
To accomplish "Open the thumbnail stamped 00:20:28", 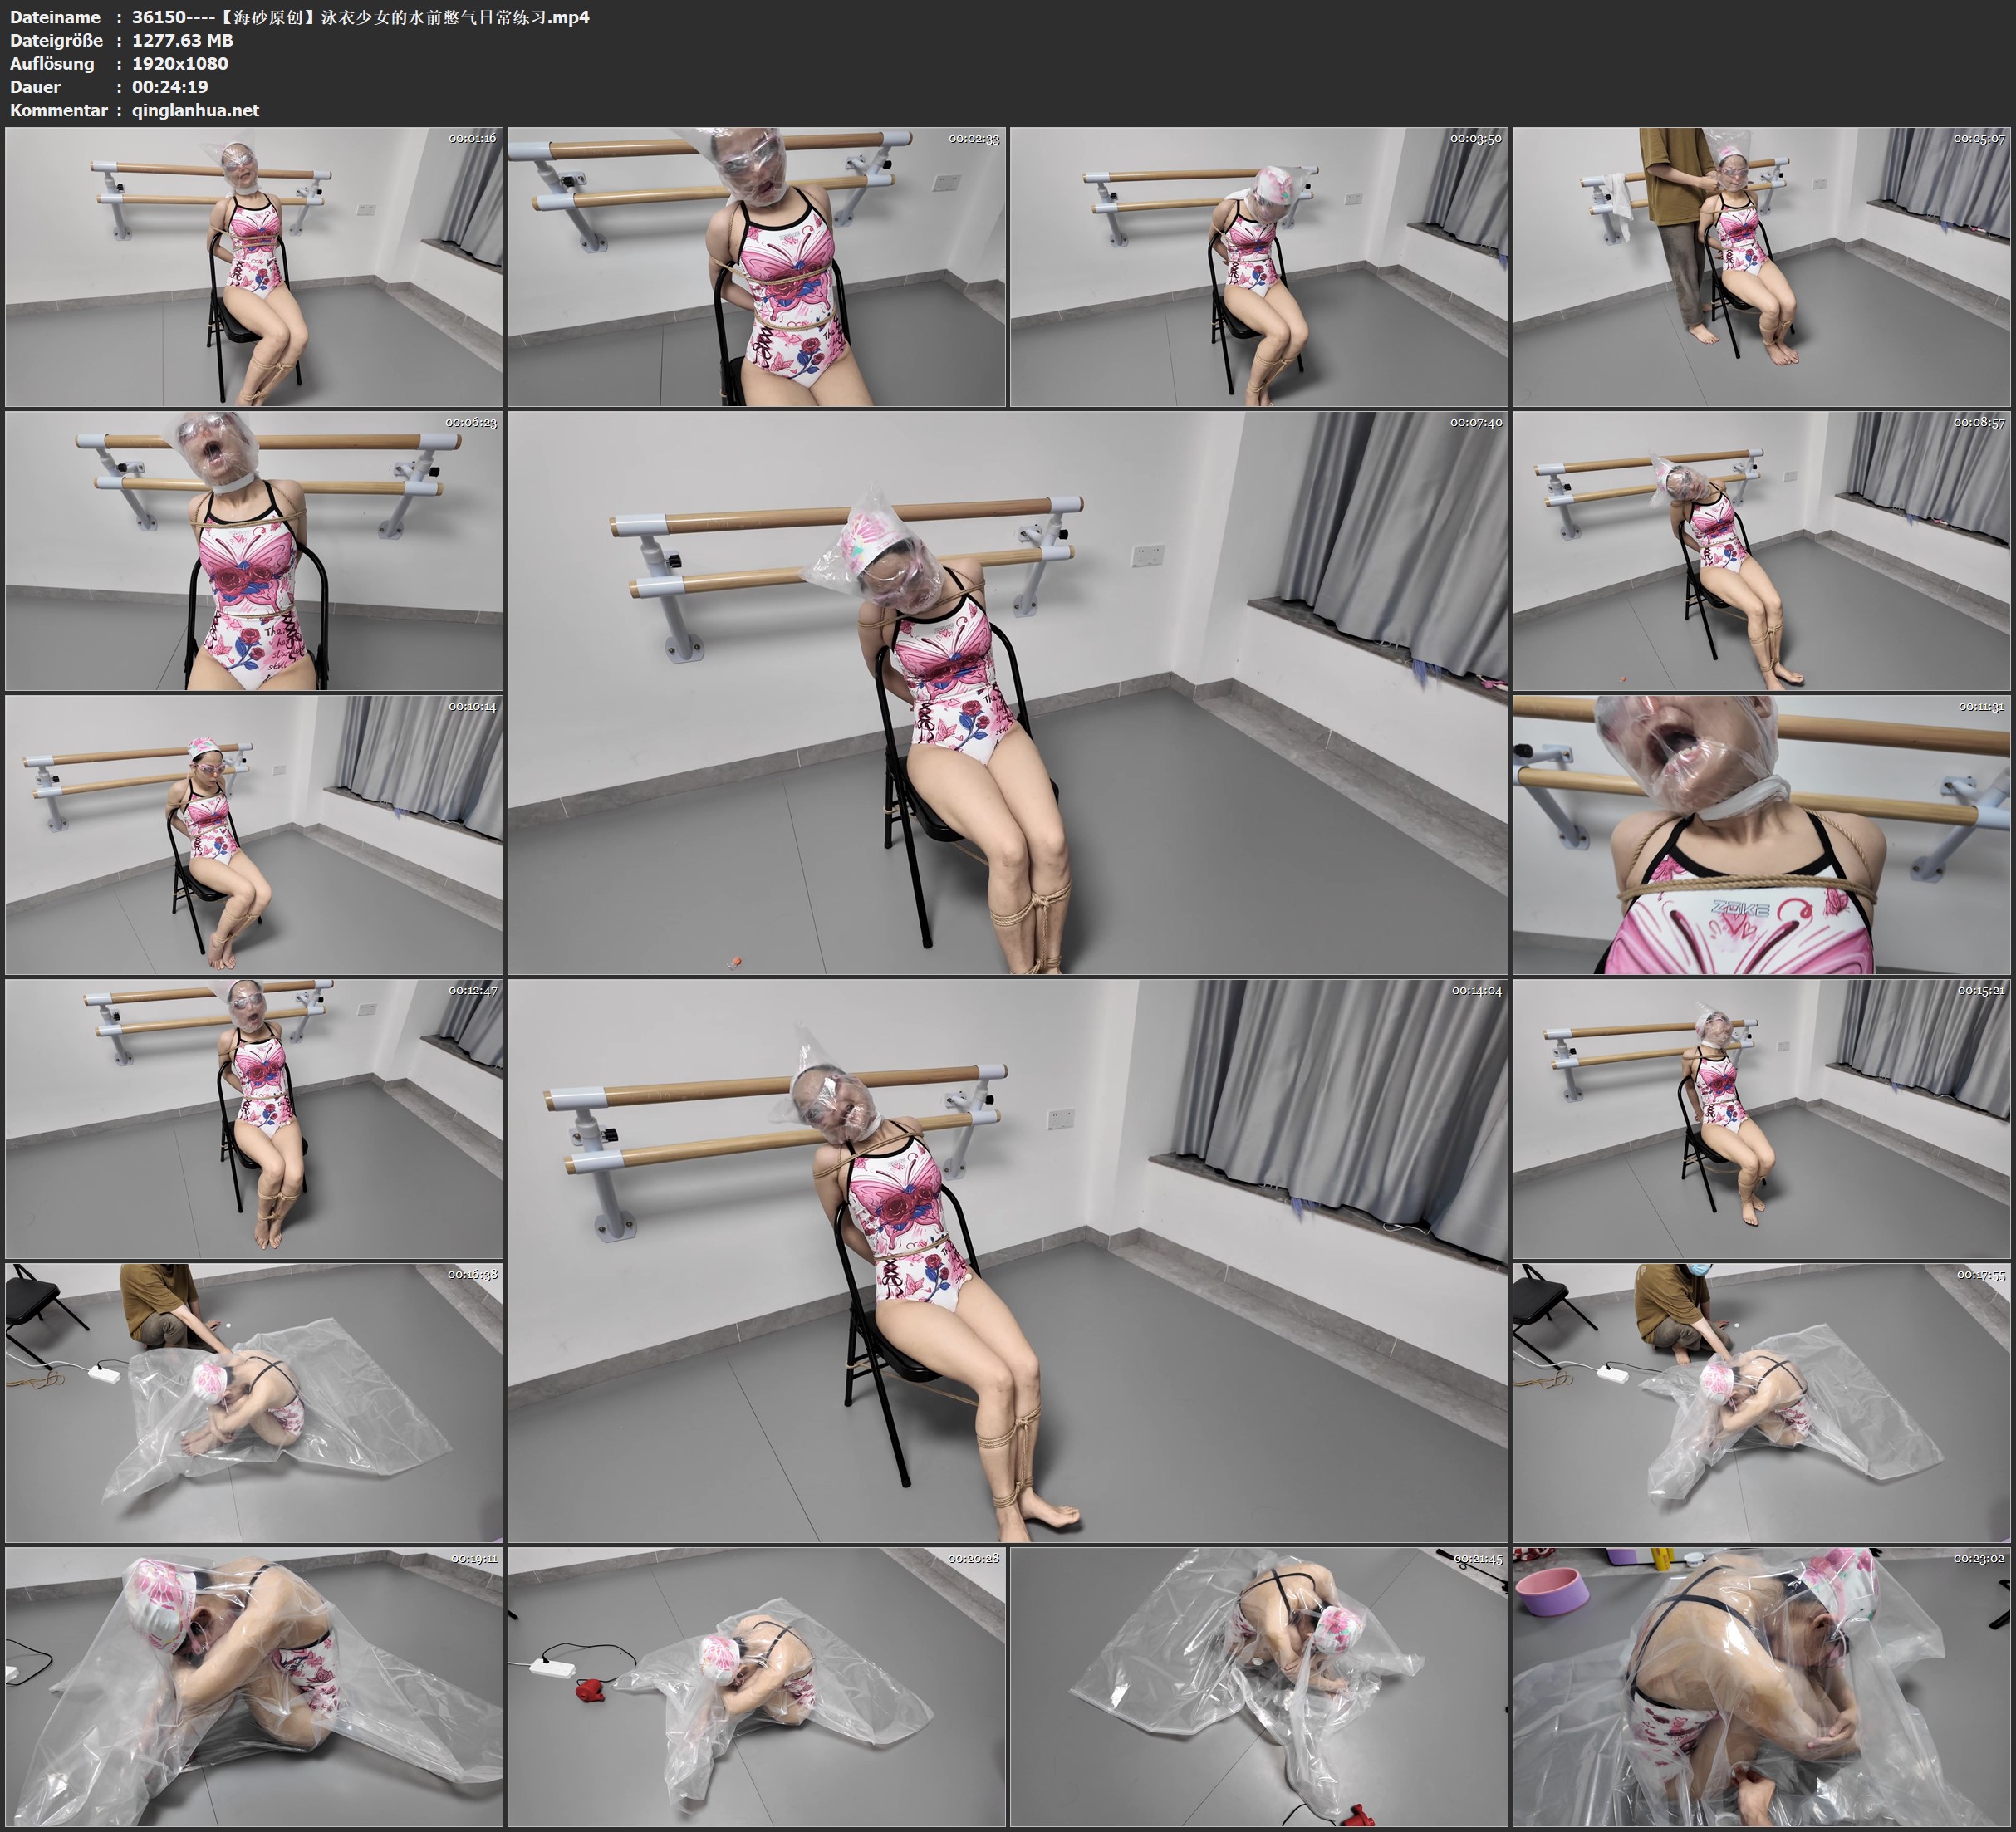I will pos(756,1686).
